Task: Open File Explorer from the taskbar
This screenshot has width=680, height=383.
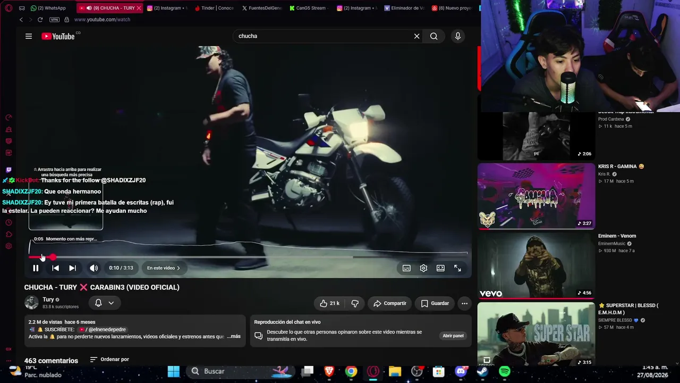Action: point(395,371)
